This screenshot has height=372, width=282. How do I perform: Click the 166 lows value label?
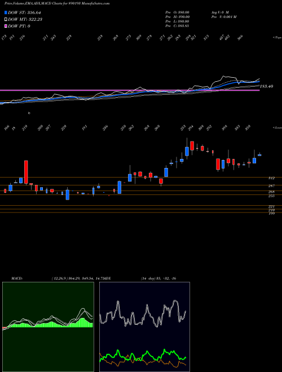(7, 128)
